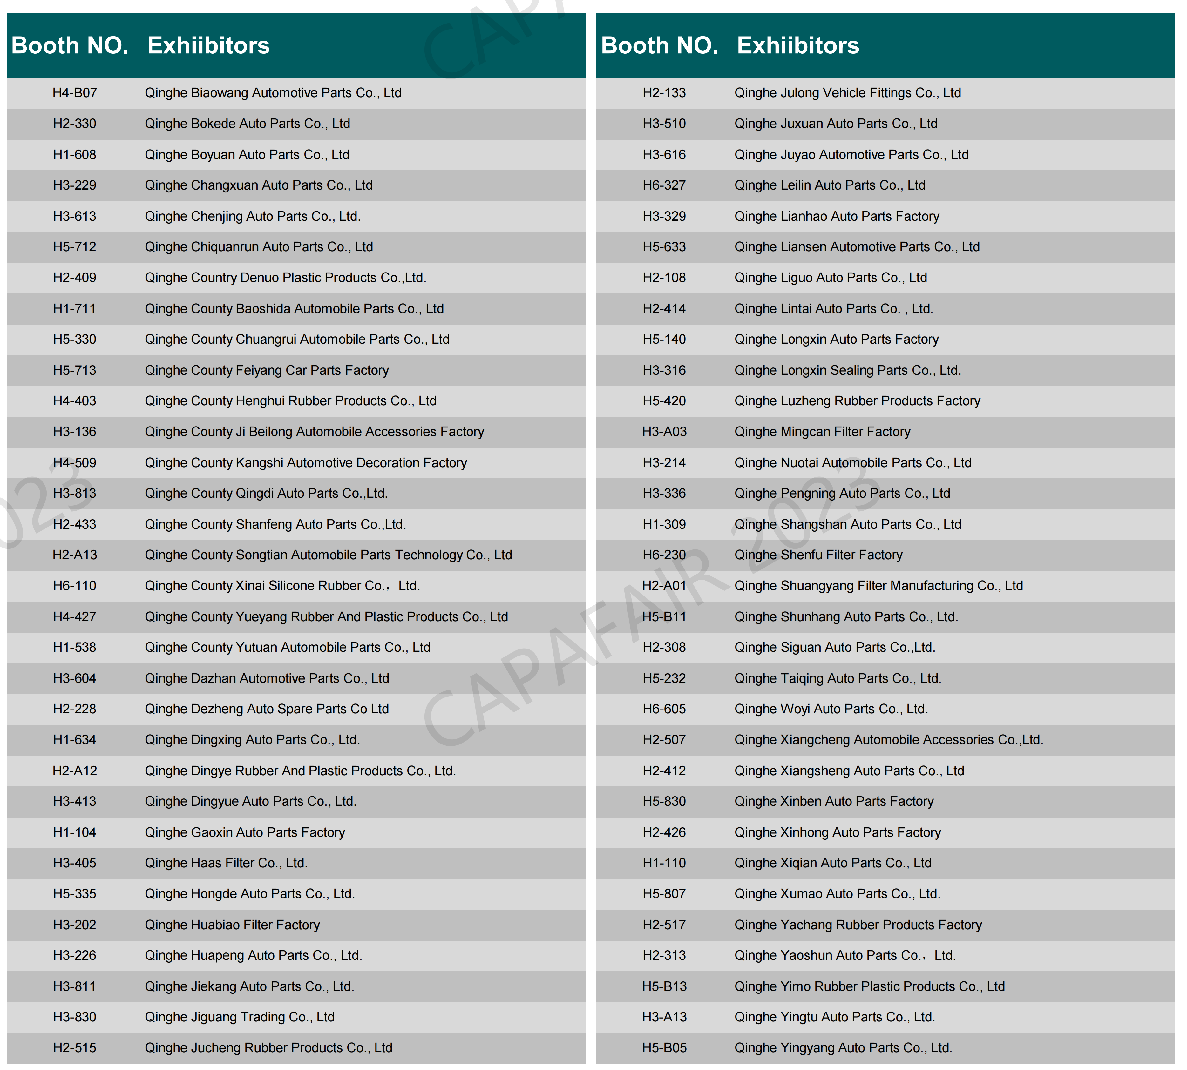Click Qinghe County Kangshi Automotive Decoration Factory
This screenshot has height=1070, width=1187.
coord(306,463)
